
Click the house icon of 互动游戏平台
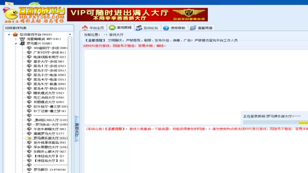pos(15,35)
